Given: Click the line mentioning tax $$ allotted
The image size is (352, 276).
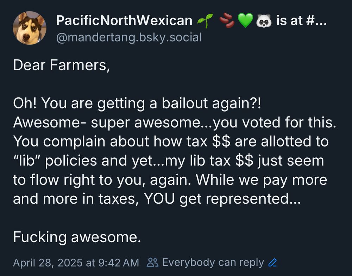Looking at the screenshot, I should (x=171, y=142).
